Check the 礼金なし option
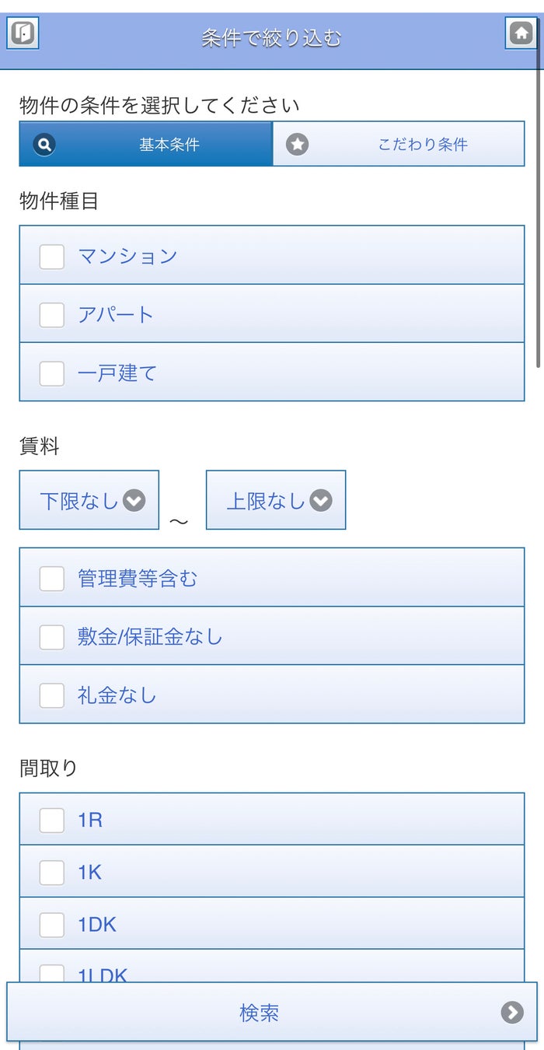 pos(52,695)
